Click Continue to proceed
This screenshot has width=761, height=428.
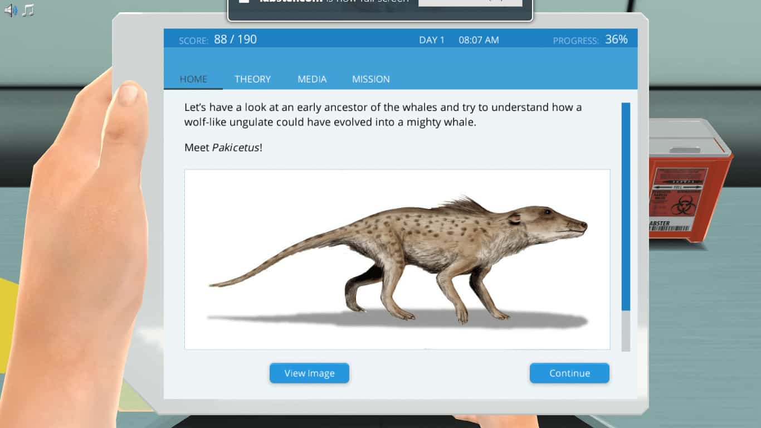(x=569, y=373)
